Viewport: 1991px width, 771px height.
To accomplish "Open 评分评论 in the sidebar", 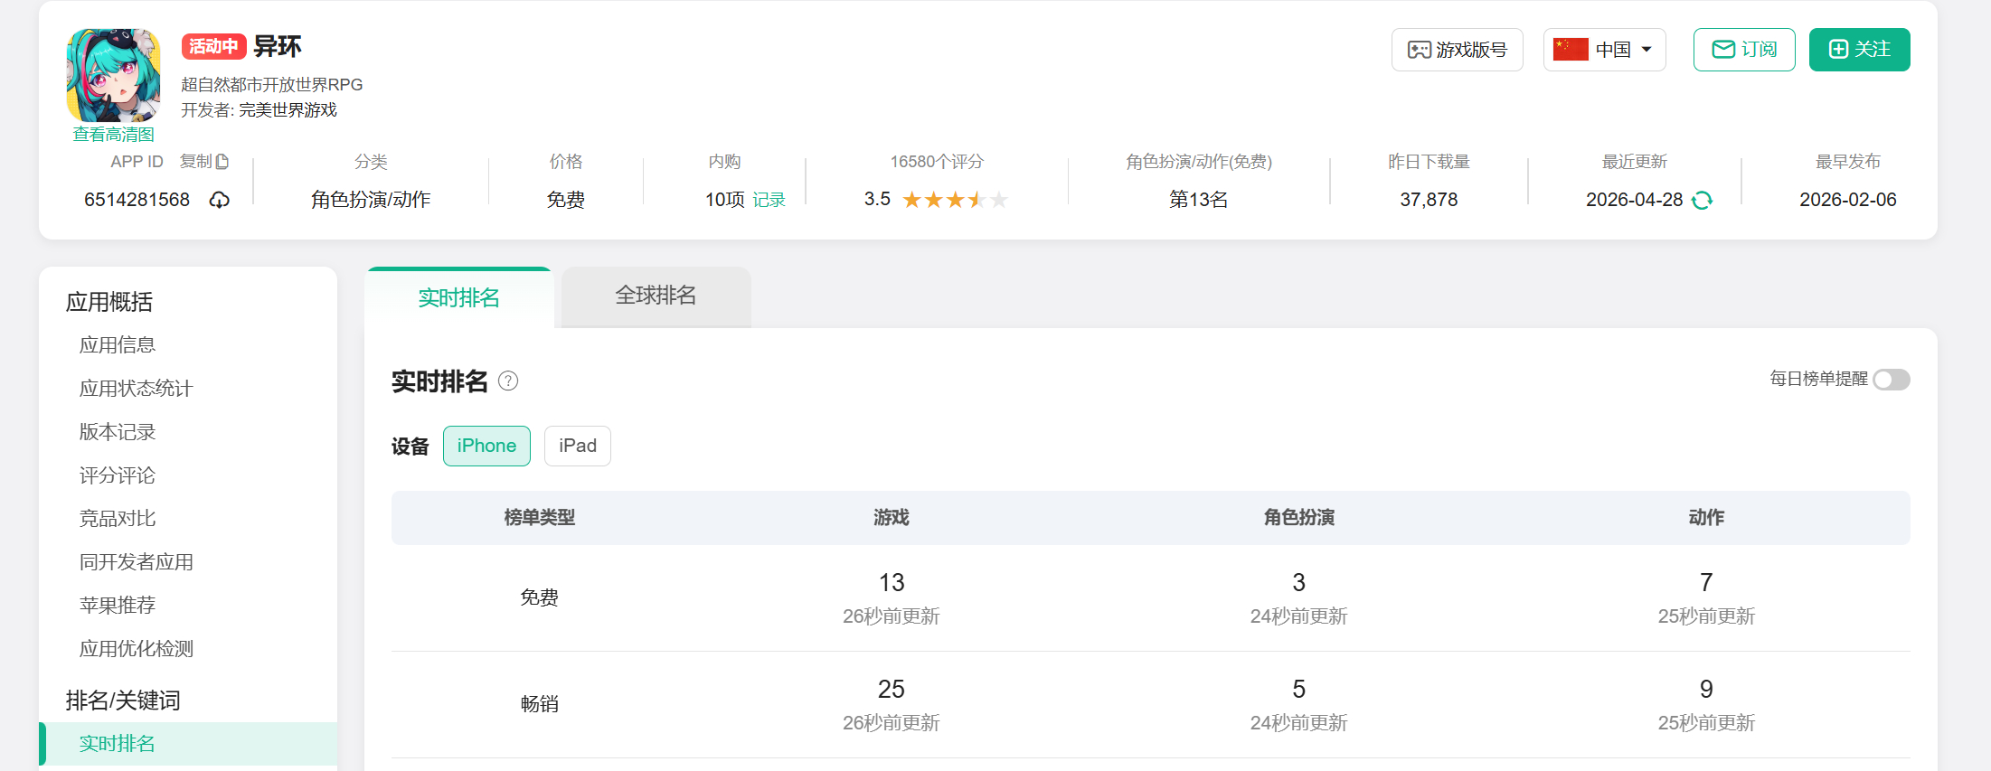I will pos(118,475).
